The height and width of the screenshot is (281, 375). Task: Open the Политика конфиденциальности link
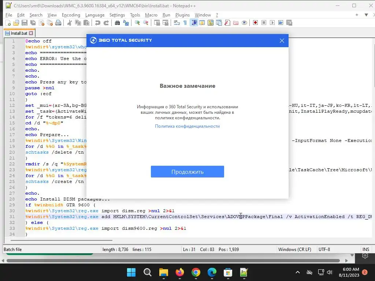click(187, 126)
